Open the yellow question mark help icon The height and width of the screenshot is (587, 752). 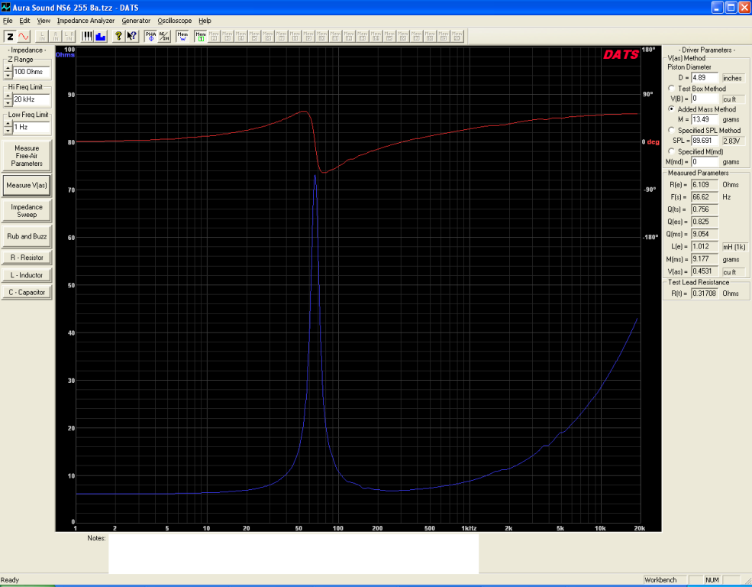coord(118,37)
